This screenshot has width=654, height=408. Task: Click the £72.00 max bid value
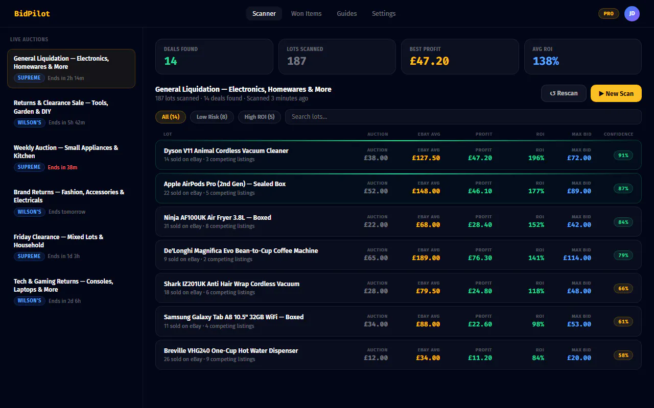[579, 158]
